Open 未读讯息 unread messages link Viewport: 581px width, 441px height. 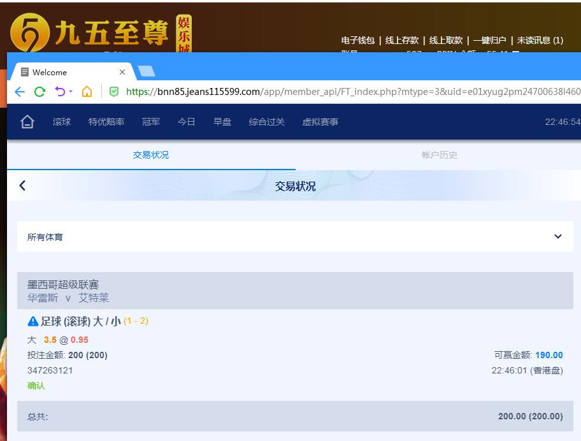coord(540,40)
